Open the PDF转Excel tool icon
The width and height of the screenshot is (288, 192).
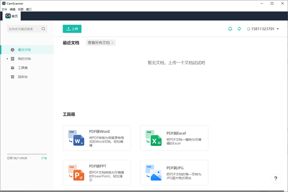point(154,138)
